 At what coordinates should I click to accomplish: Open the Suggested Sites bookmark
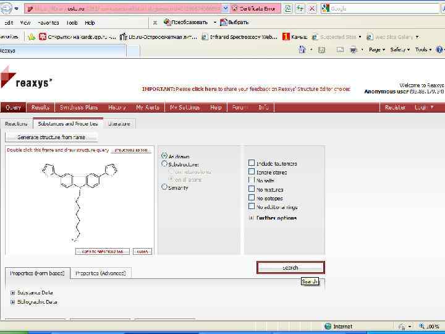(336, 37)
